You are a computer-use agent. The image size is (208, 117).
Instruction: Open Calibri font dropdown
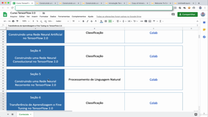click(x=62, y=21)
